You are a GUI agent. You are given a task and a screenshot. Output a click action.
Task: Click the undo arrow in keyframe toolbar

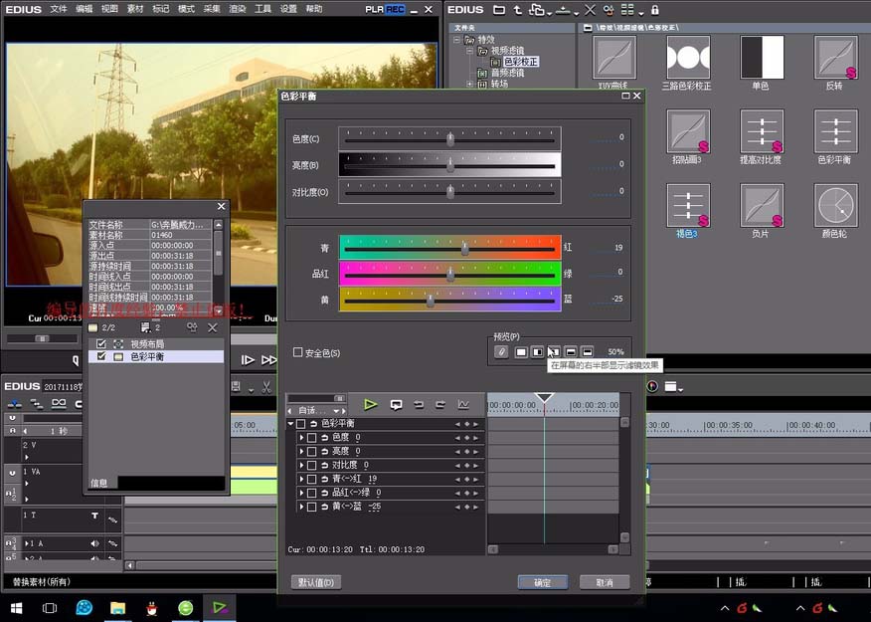point(419,405)
